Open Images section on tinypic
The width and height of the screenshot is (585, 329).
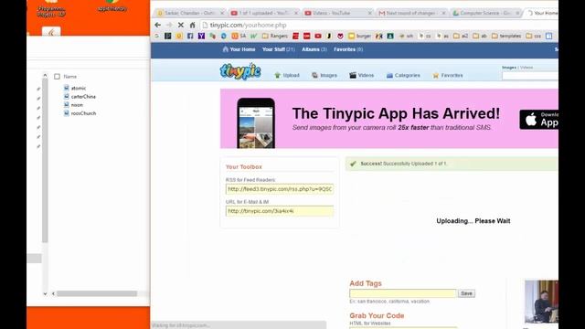(324, 75)
